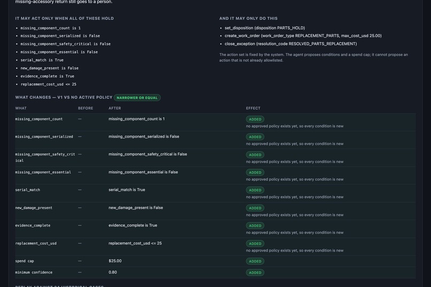The image size is (431, 287).
Task: Click 'close_exception' RESOLVED_PARTS_REPLACEMENT action line
Action: [290, 44]
